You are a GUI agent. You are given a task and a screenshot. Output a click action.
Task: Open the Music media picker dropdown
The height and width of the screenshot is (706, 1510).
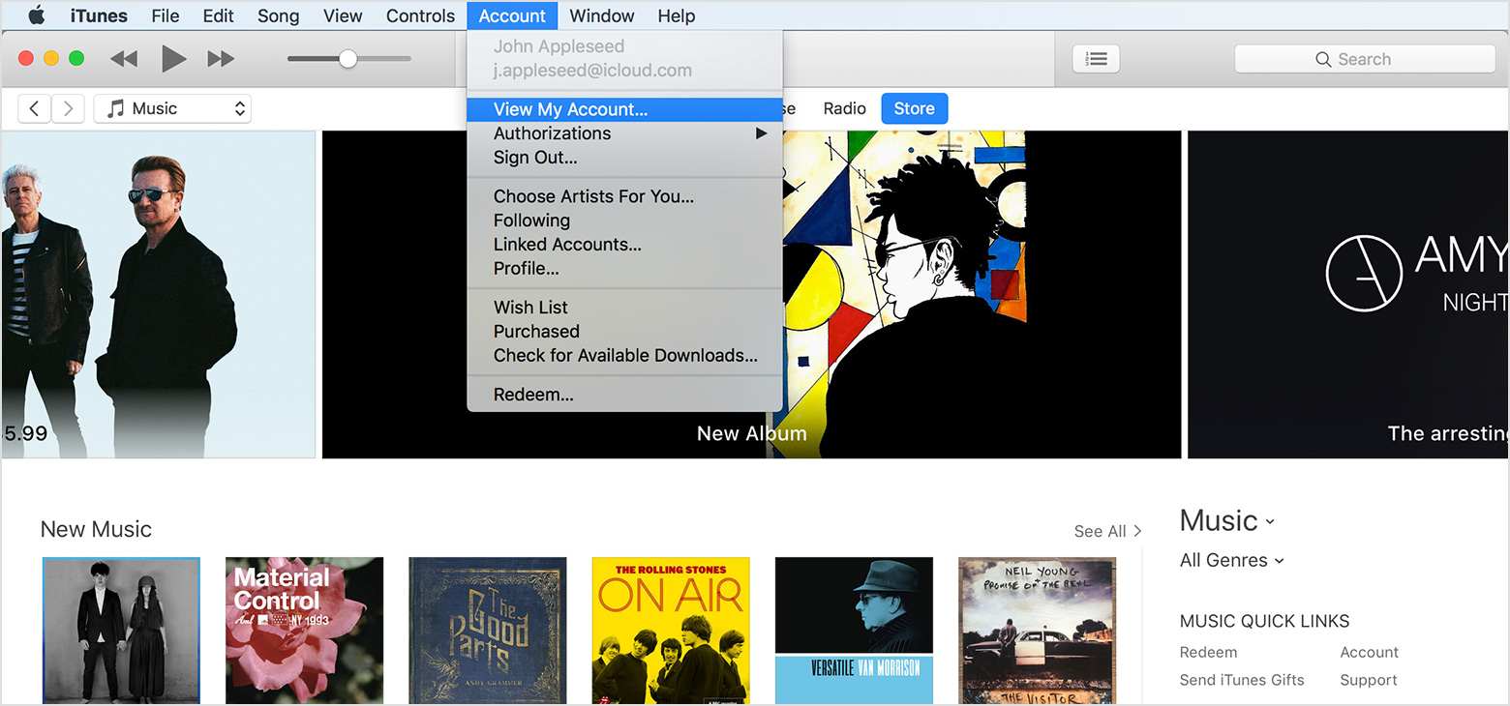coord(172,108)
